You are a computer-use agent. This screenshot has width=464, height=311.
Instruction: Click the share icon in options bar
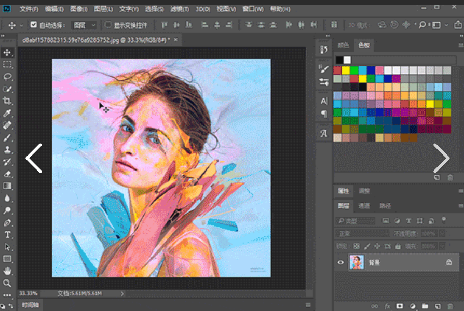click(458, 24)
